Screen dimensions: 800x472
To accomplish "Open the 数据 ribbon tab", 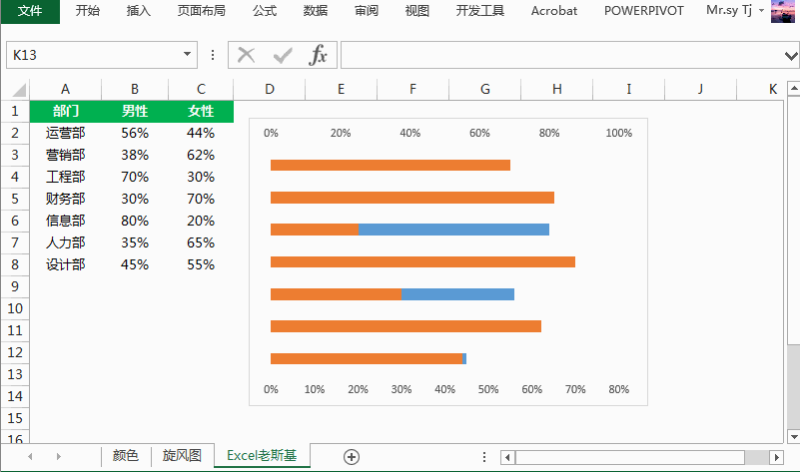I will click(x=316, y=11).
